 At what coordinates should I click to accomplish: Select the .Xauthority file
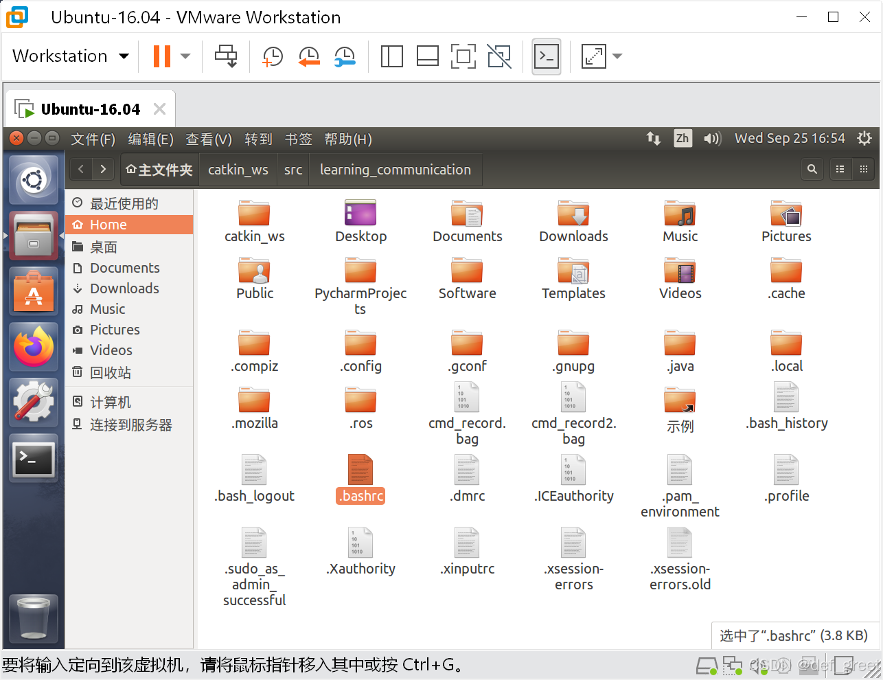(x=360, y=552)
